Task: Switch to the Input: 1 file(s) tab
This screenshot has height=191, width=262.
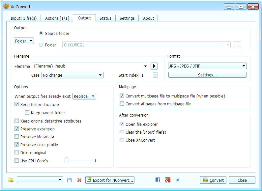Action: point(23,18)
